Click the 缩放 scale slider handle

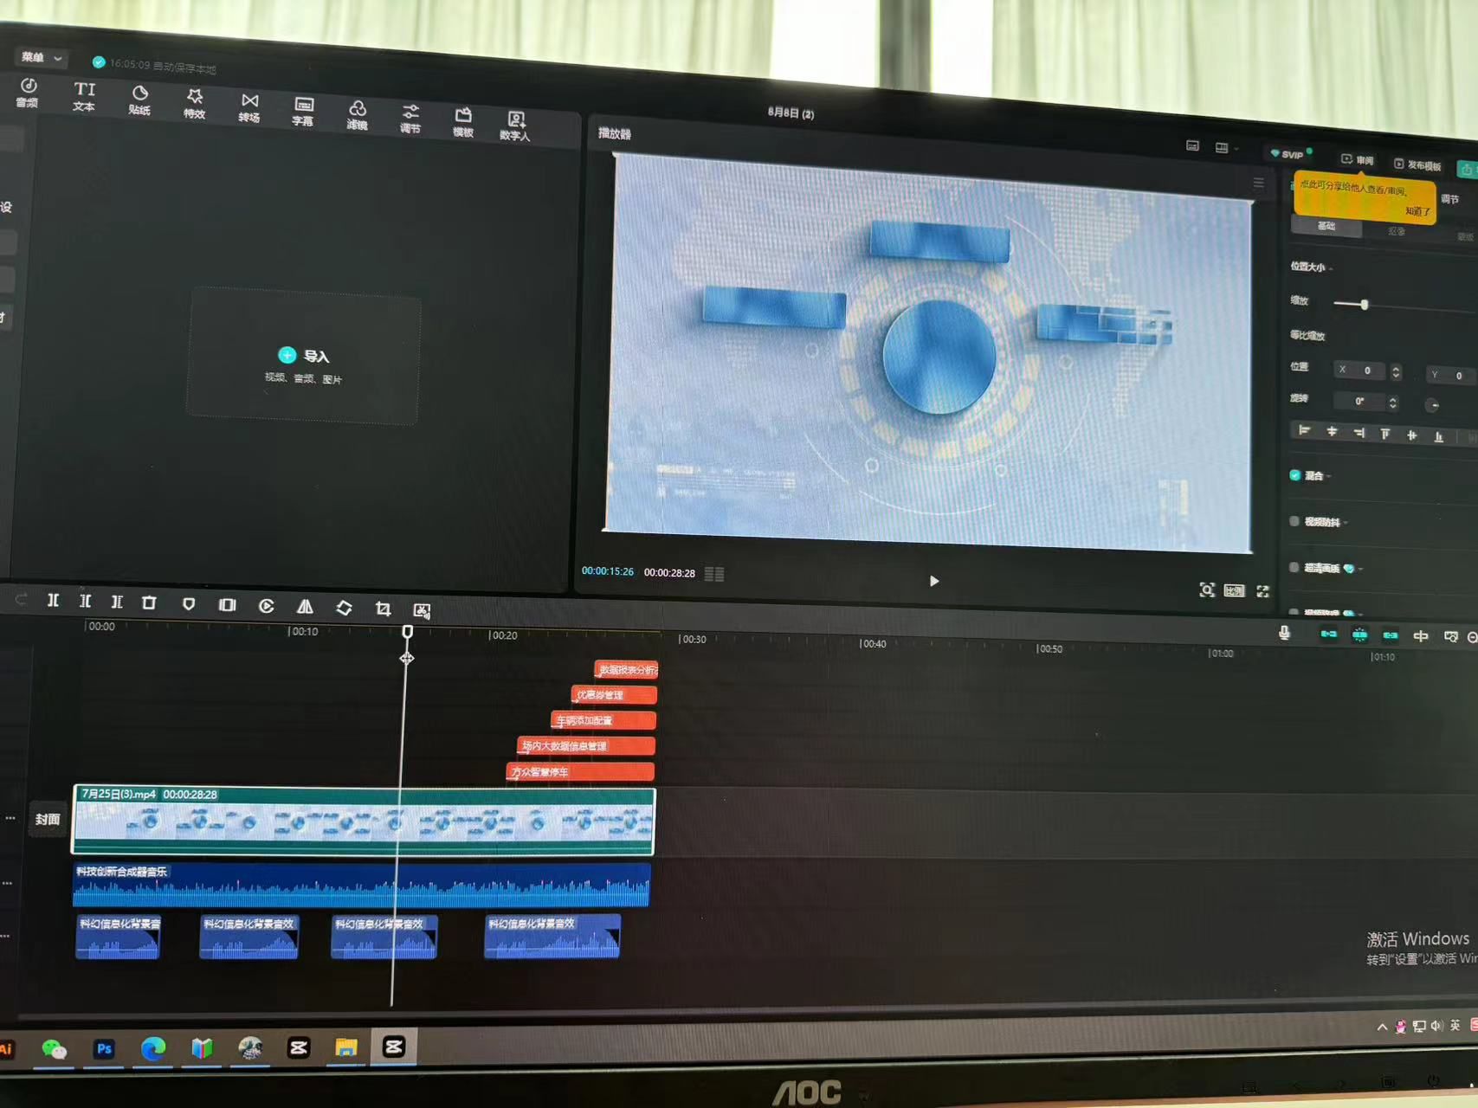pyautogui.click(x=1365, y=305)
